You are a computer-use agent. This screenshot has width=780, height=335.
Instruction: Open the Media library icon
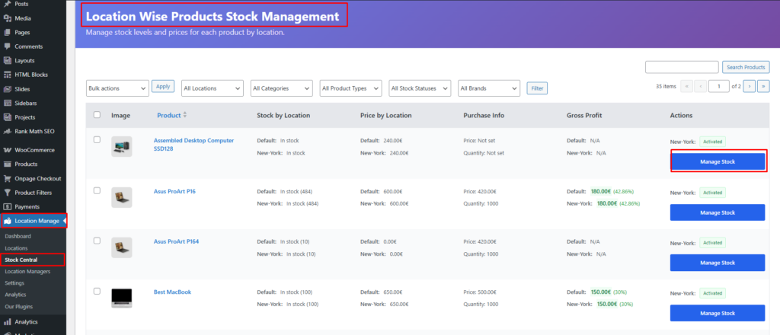click(x=7, y=18)
